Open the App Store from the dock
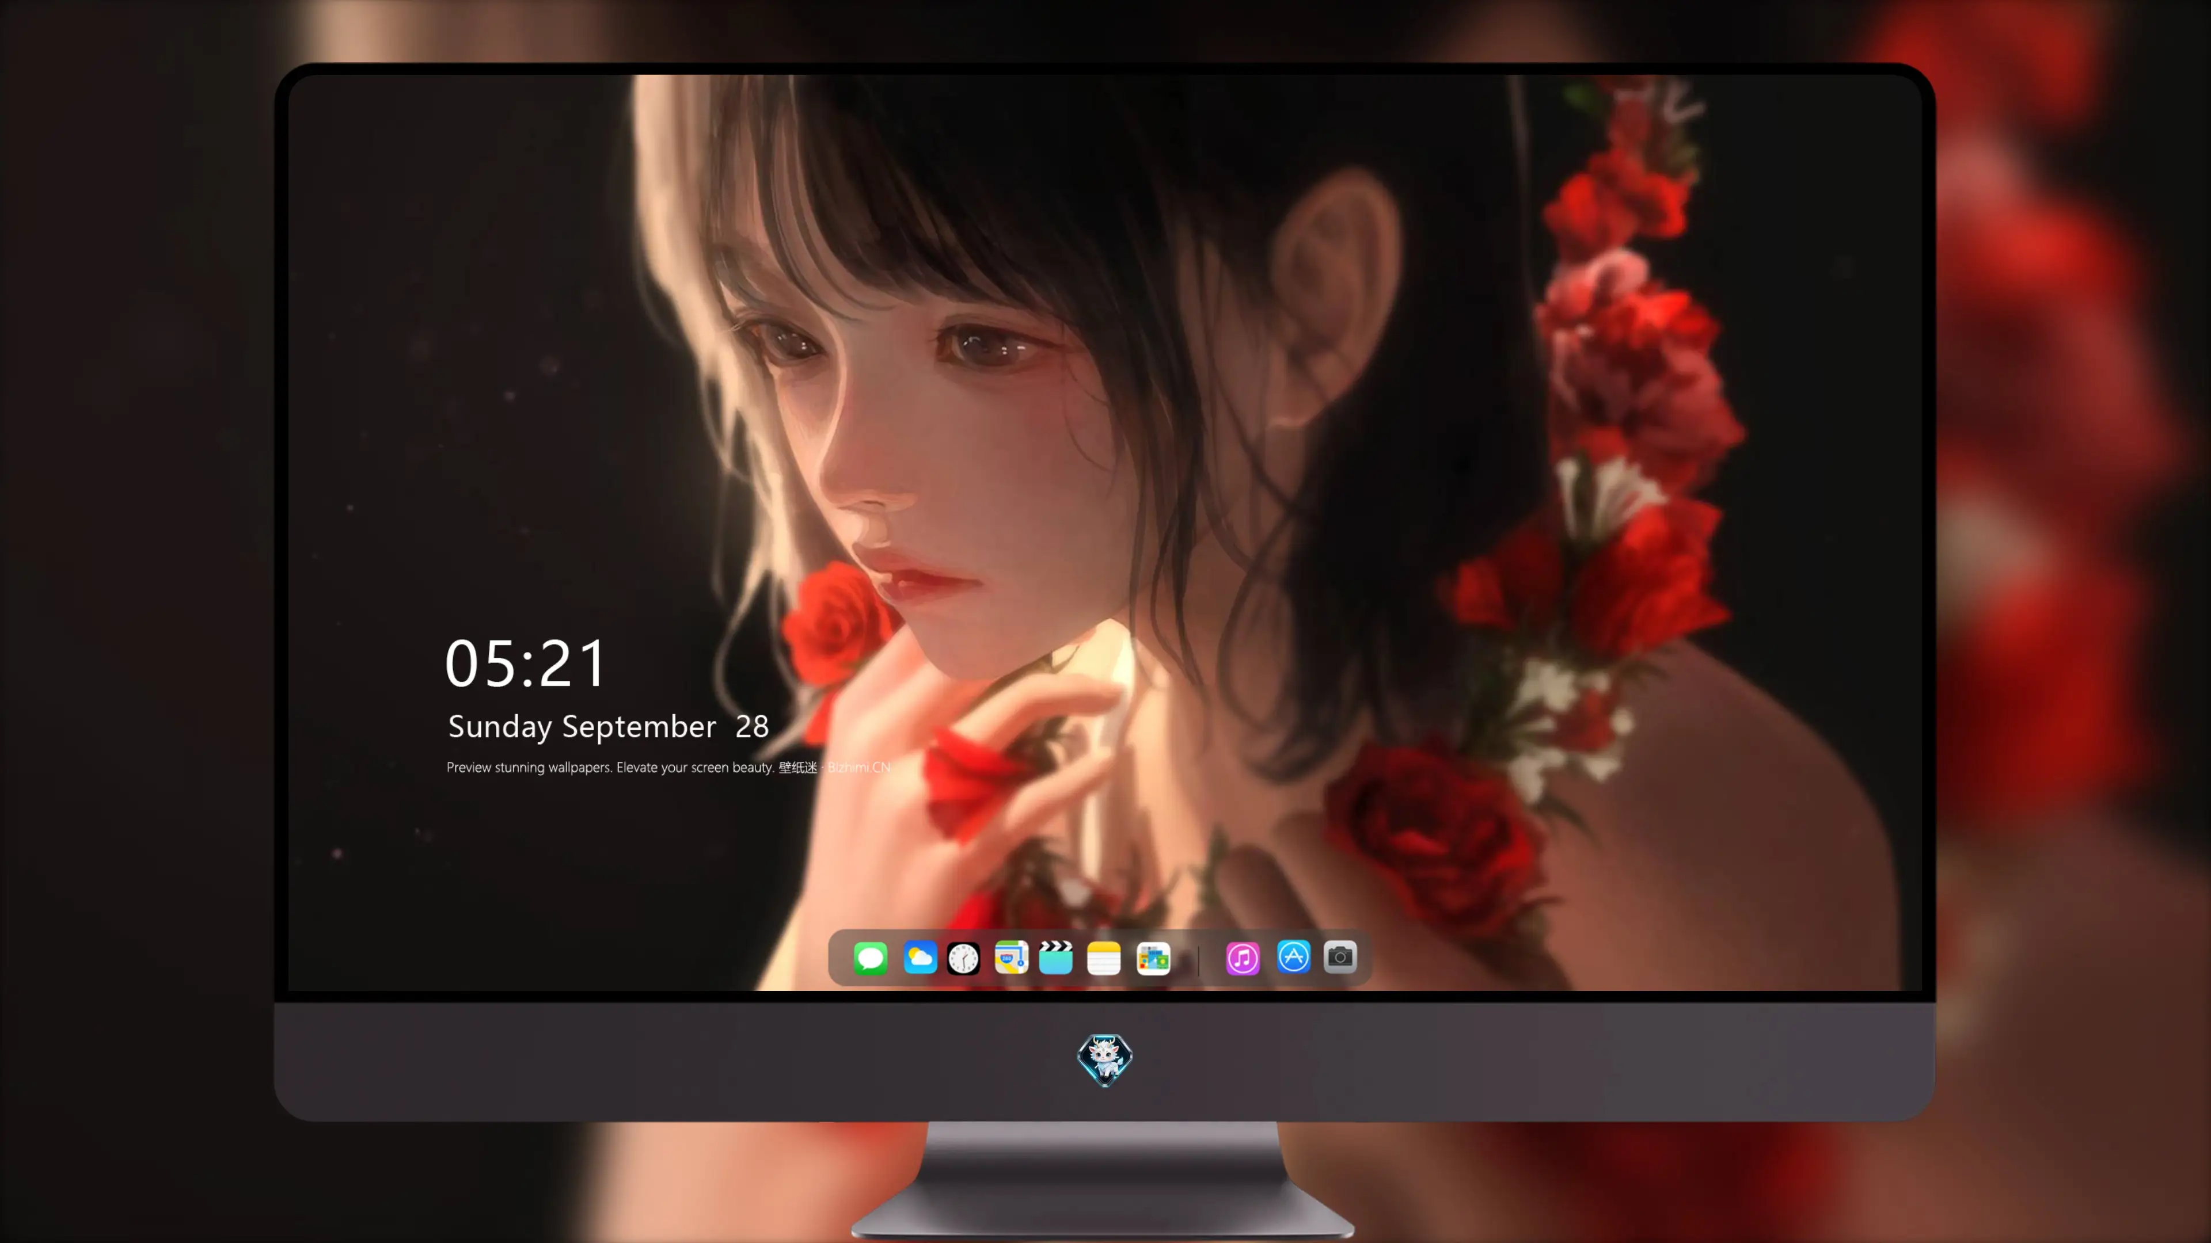This screenshot has width=2211, height=1243. pyautogui.click(x=1293, y=956)
